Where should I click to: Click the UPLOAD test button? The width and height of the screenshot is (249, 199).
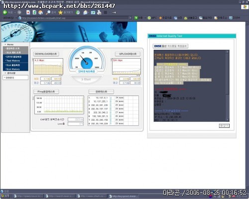[x=127, y=54]
